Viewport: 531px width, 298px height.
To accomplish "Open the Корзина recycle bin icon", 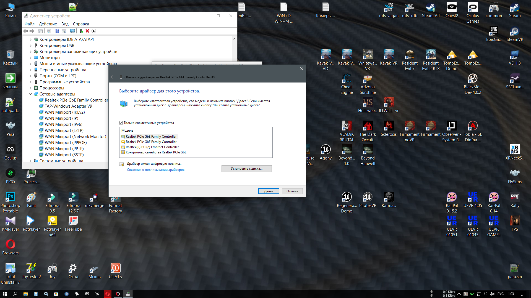I will 10,58.
